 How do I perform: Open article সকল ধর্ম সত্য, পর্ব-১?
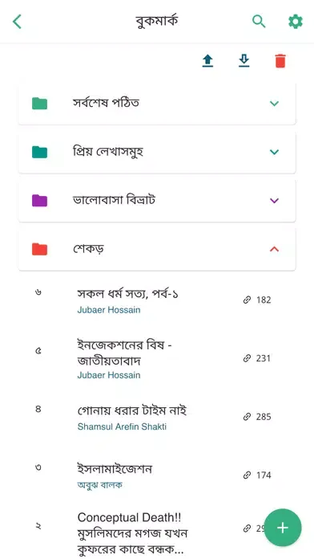(128, 294)
